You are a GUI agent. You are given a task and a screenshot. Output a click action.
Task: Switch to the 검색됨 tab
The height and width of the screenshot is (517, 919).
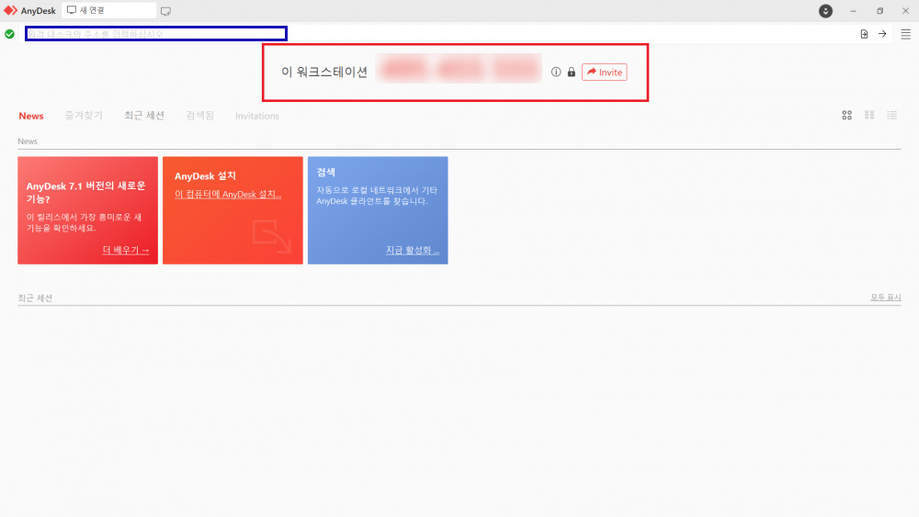199,116
